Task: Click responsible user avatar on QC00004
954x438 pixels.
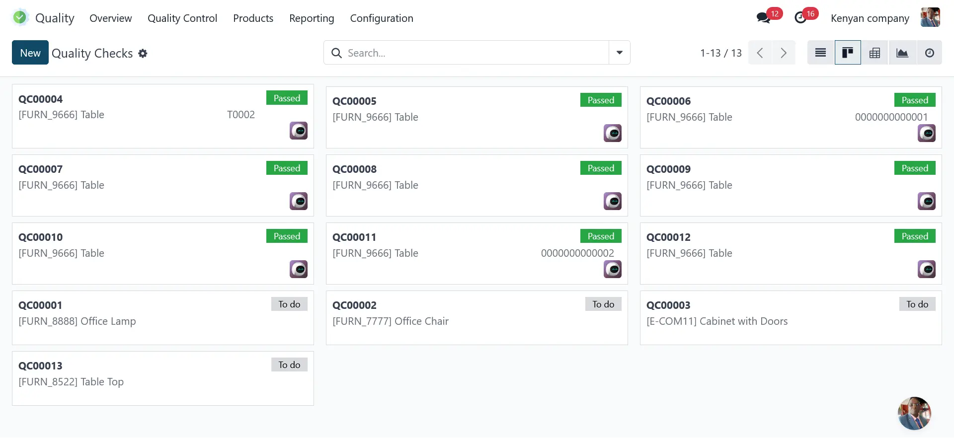Action: [299, 131]
